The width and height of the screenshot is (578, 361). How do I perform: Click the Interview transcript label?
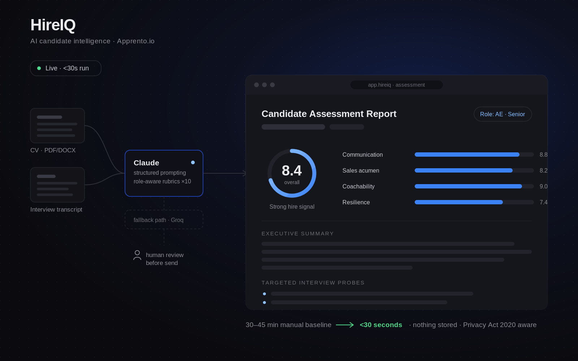point(56,209)
